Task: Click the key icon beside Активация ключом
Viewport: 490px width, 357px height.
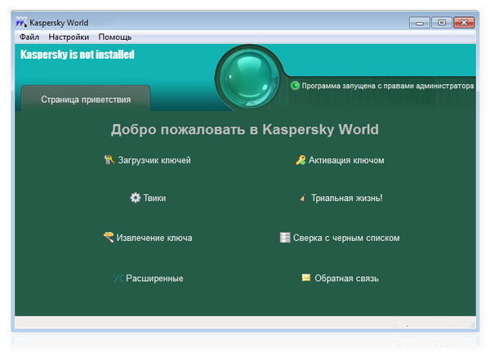Action: 300,160
